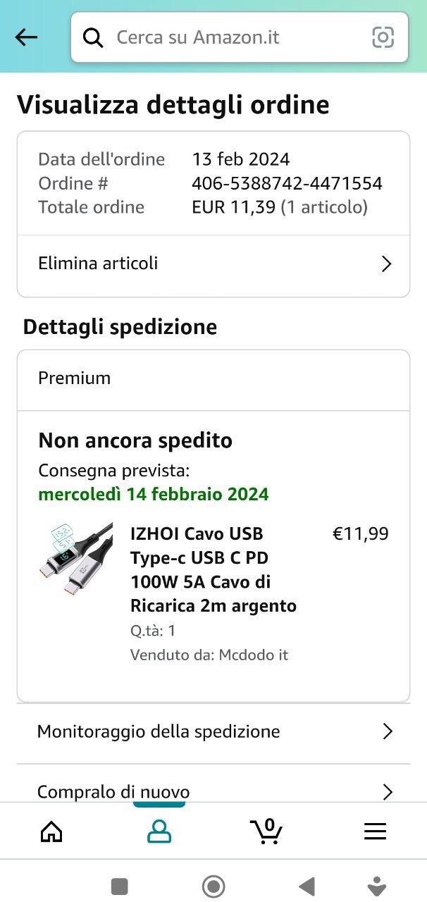This screenshot has height=902, width=427.
Task: Expand Monitoraggio della spedizione chevron
Action: click(x=387, y=731)
